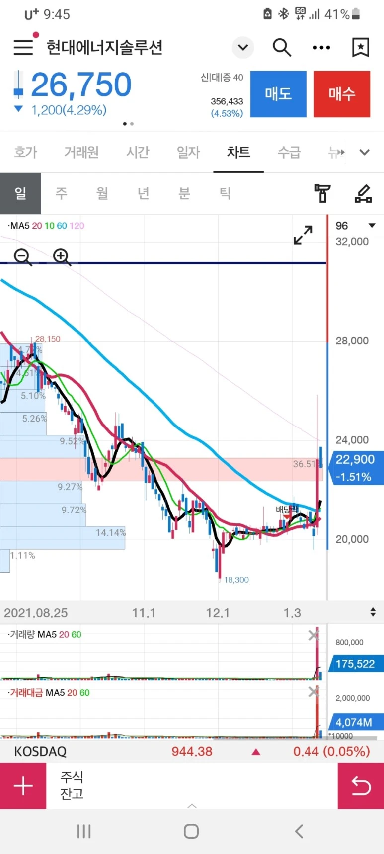Open Android recent apps button
384x854 pixels.
(84, 831)
